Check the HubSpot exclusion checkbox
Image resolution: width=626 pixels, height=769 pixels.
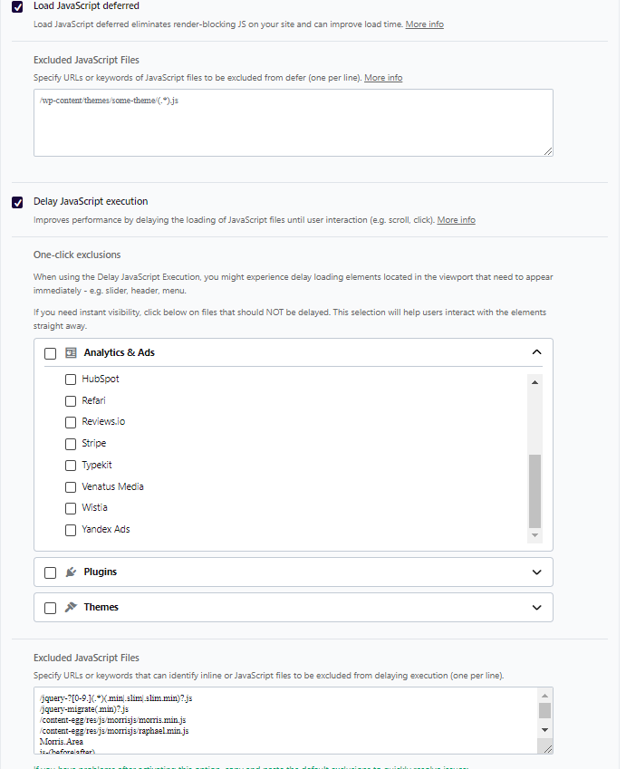71,380
